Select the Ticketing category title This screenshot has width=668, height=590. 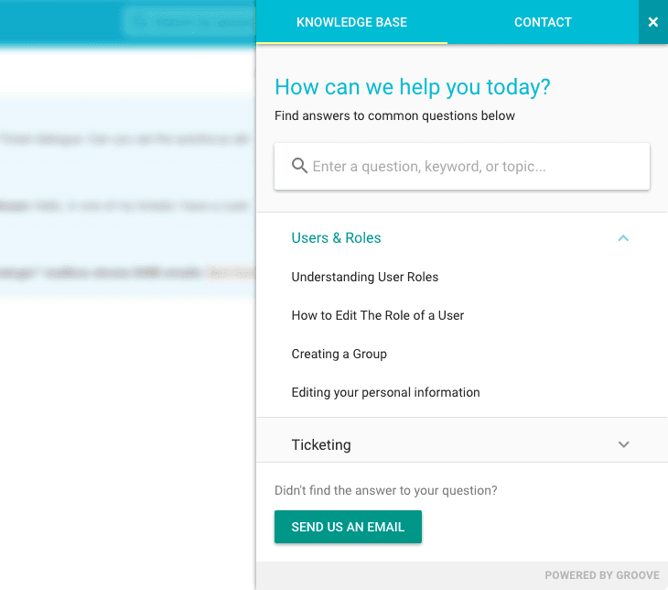[321, 445]
